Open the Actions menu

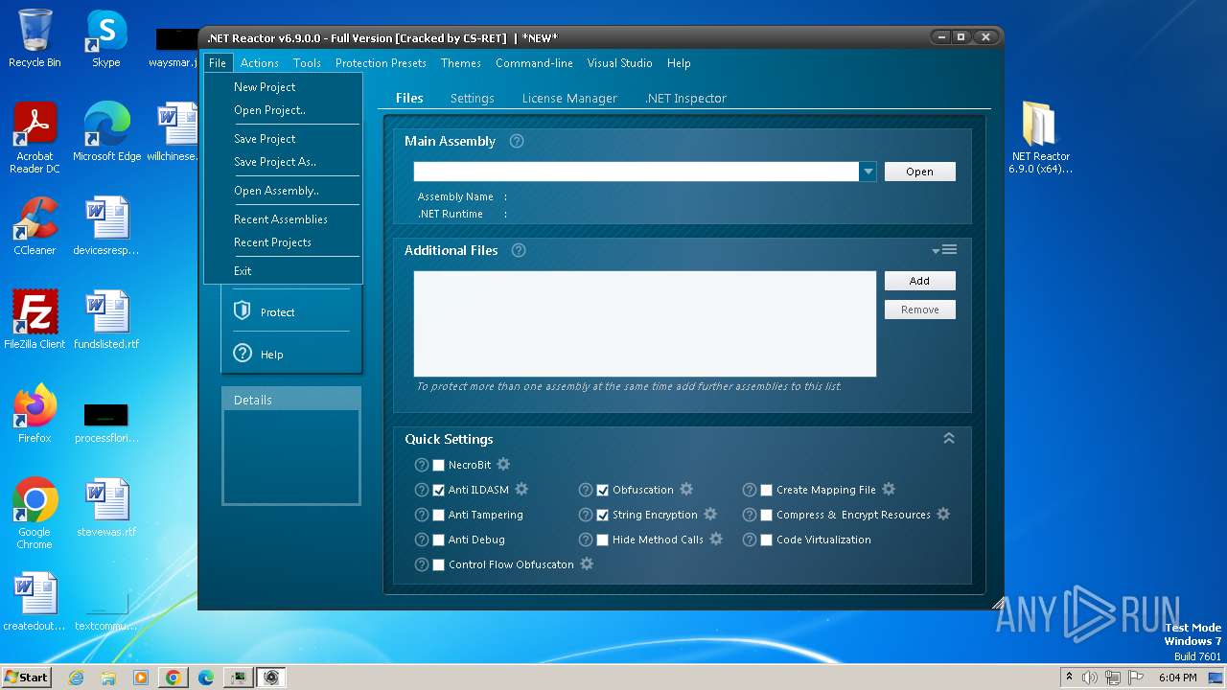pos(260,63)
